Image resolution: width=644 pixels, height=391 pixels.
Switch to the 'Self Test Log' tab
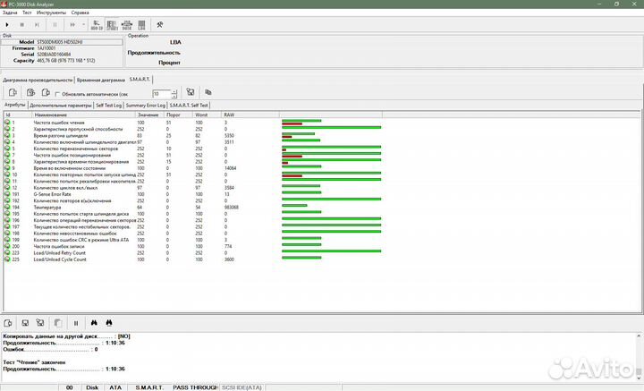107,105
